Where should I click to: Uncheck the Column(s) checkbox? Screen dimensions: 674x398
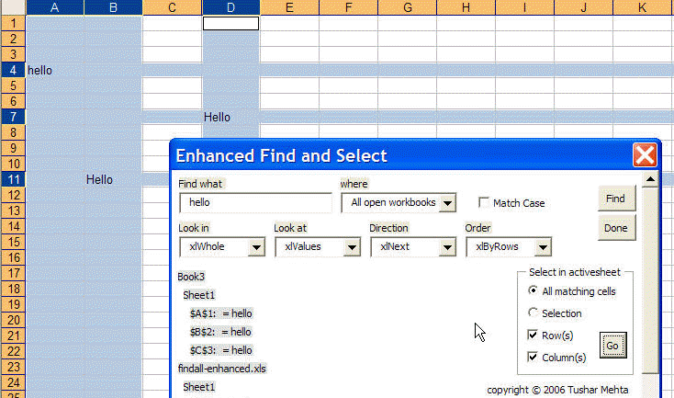(x=534, y=358)
